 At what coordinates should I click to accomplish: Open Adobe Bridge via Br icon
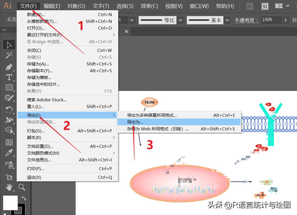(x=249, y=6)
